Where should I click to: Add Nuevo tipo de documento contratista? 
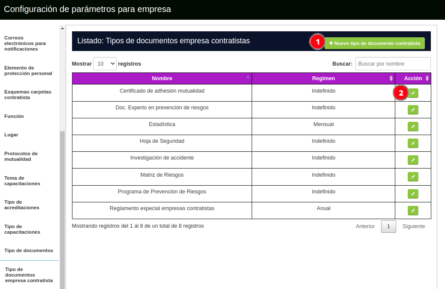pos(375,43)
